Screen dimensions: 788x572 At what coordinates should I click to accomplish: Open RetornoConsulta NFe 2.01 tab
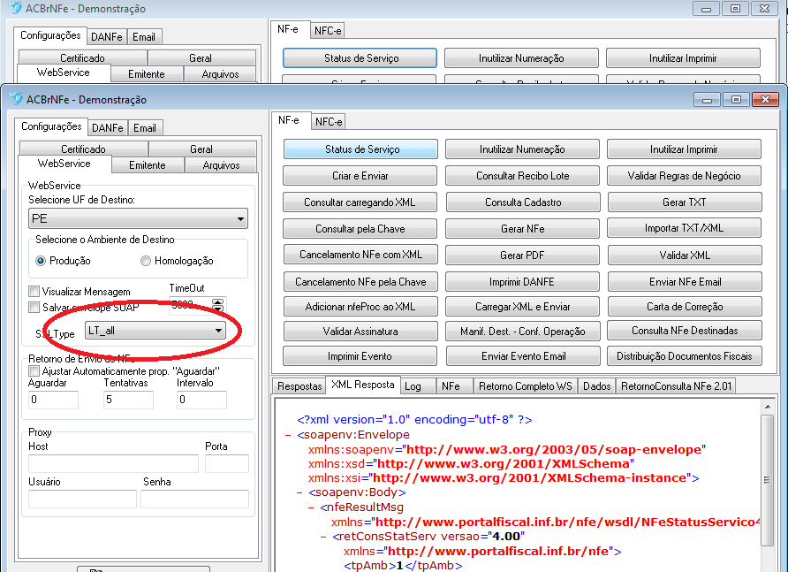[677, 385]
